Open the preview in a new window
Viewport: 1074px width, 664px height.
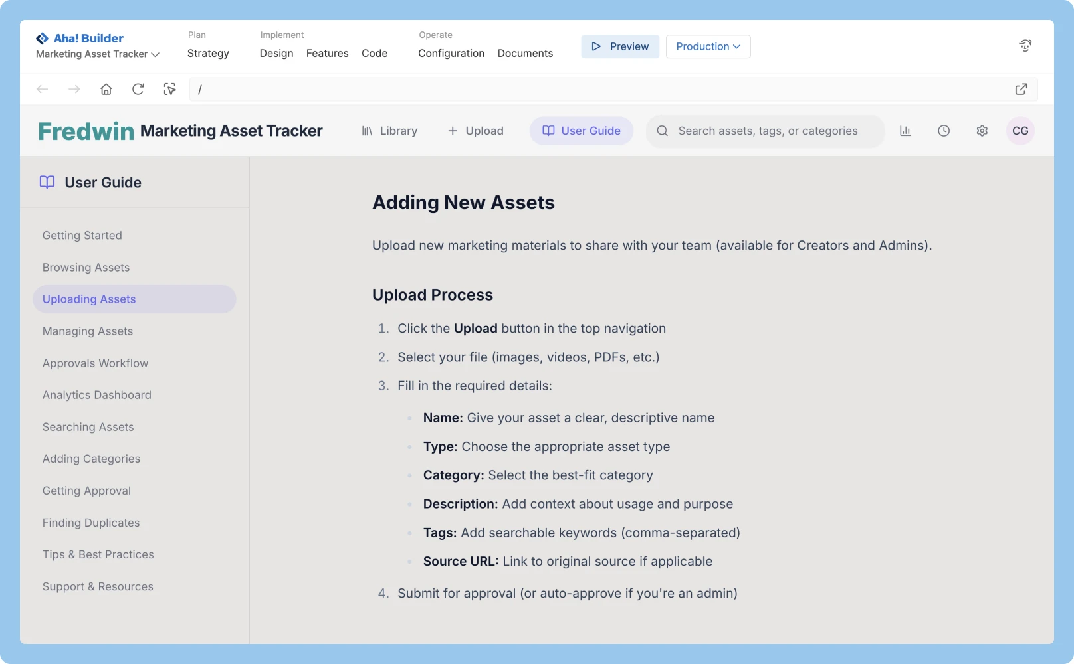point(1021,88)
